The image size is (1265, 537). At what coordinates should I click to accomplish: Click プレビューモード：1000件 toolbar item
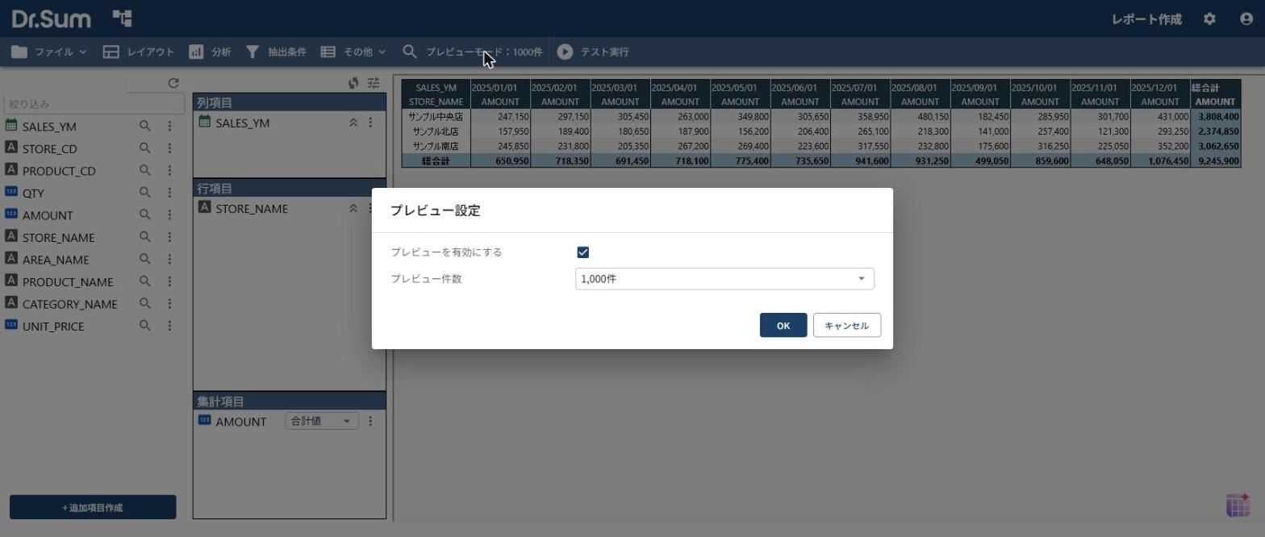[x=473, y=52]
